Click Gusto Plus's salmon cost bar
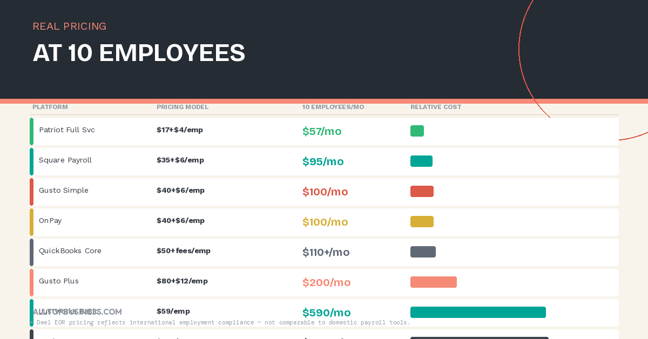 [434, 282]
